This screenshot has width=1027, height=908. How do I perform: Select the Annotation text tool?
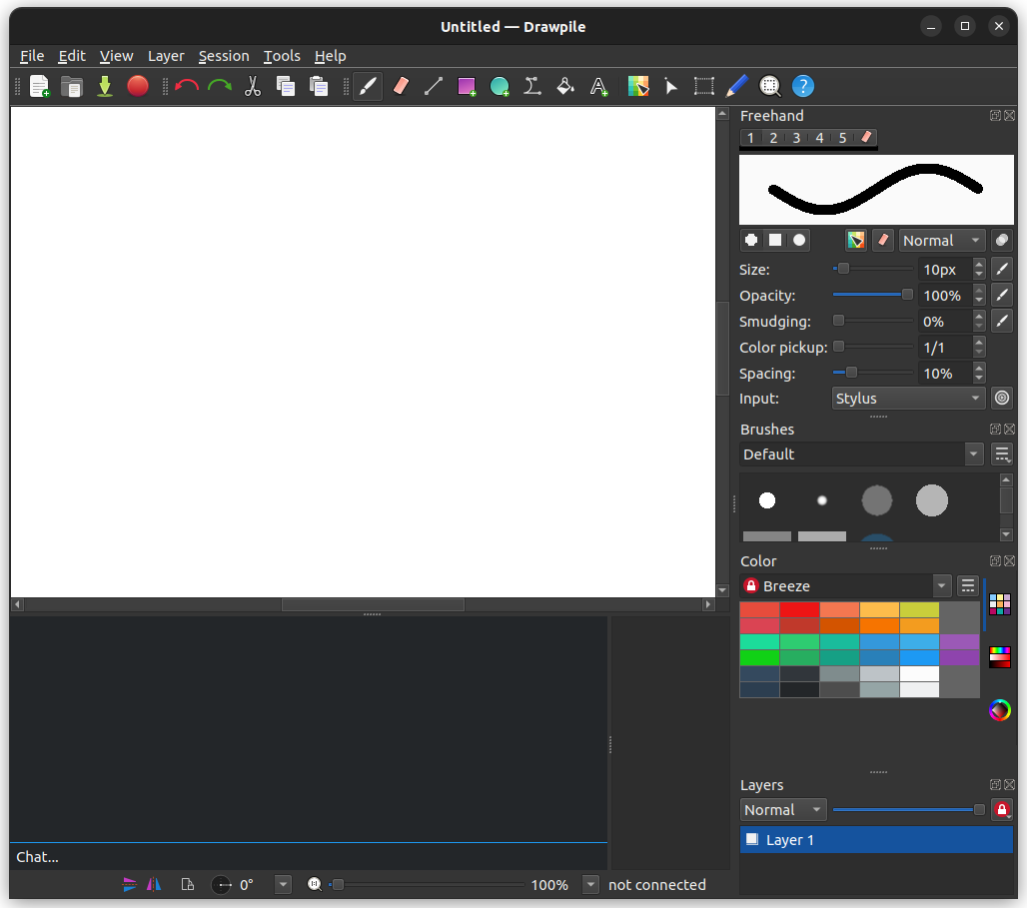(x=598, y=86)
